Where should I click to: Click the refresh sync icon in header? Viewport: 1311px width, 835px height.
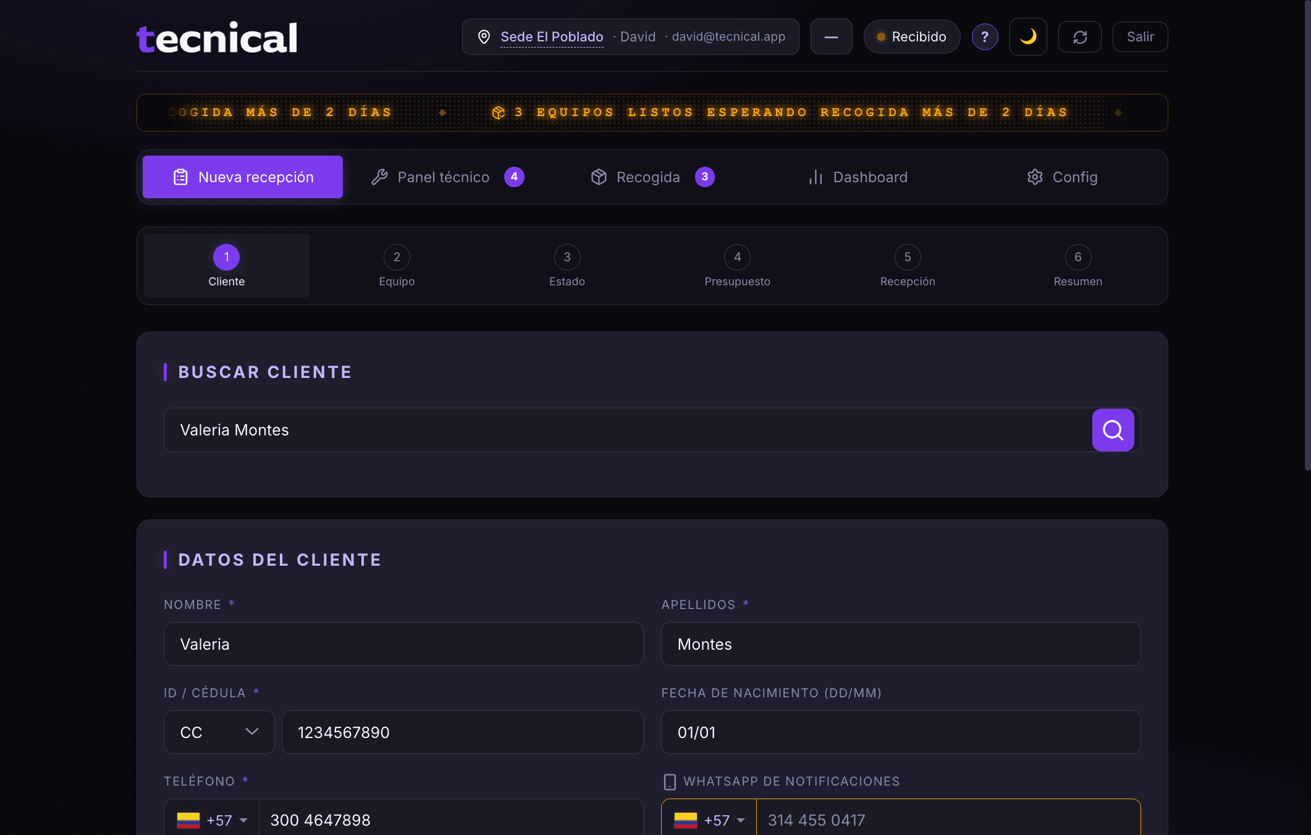pos(1079,36)
